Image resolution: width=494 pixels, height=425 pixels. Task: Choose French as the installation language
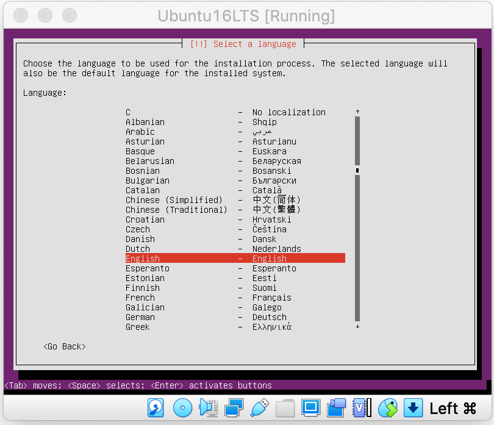[x=235, y=298]
